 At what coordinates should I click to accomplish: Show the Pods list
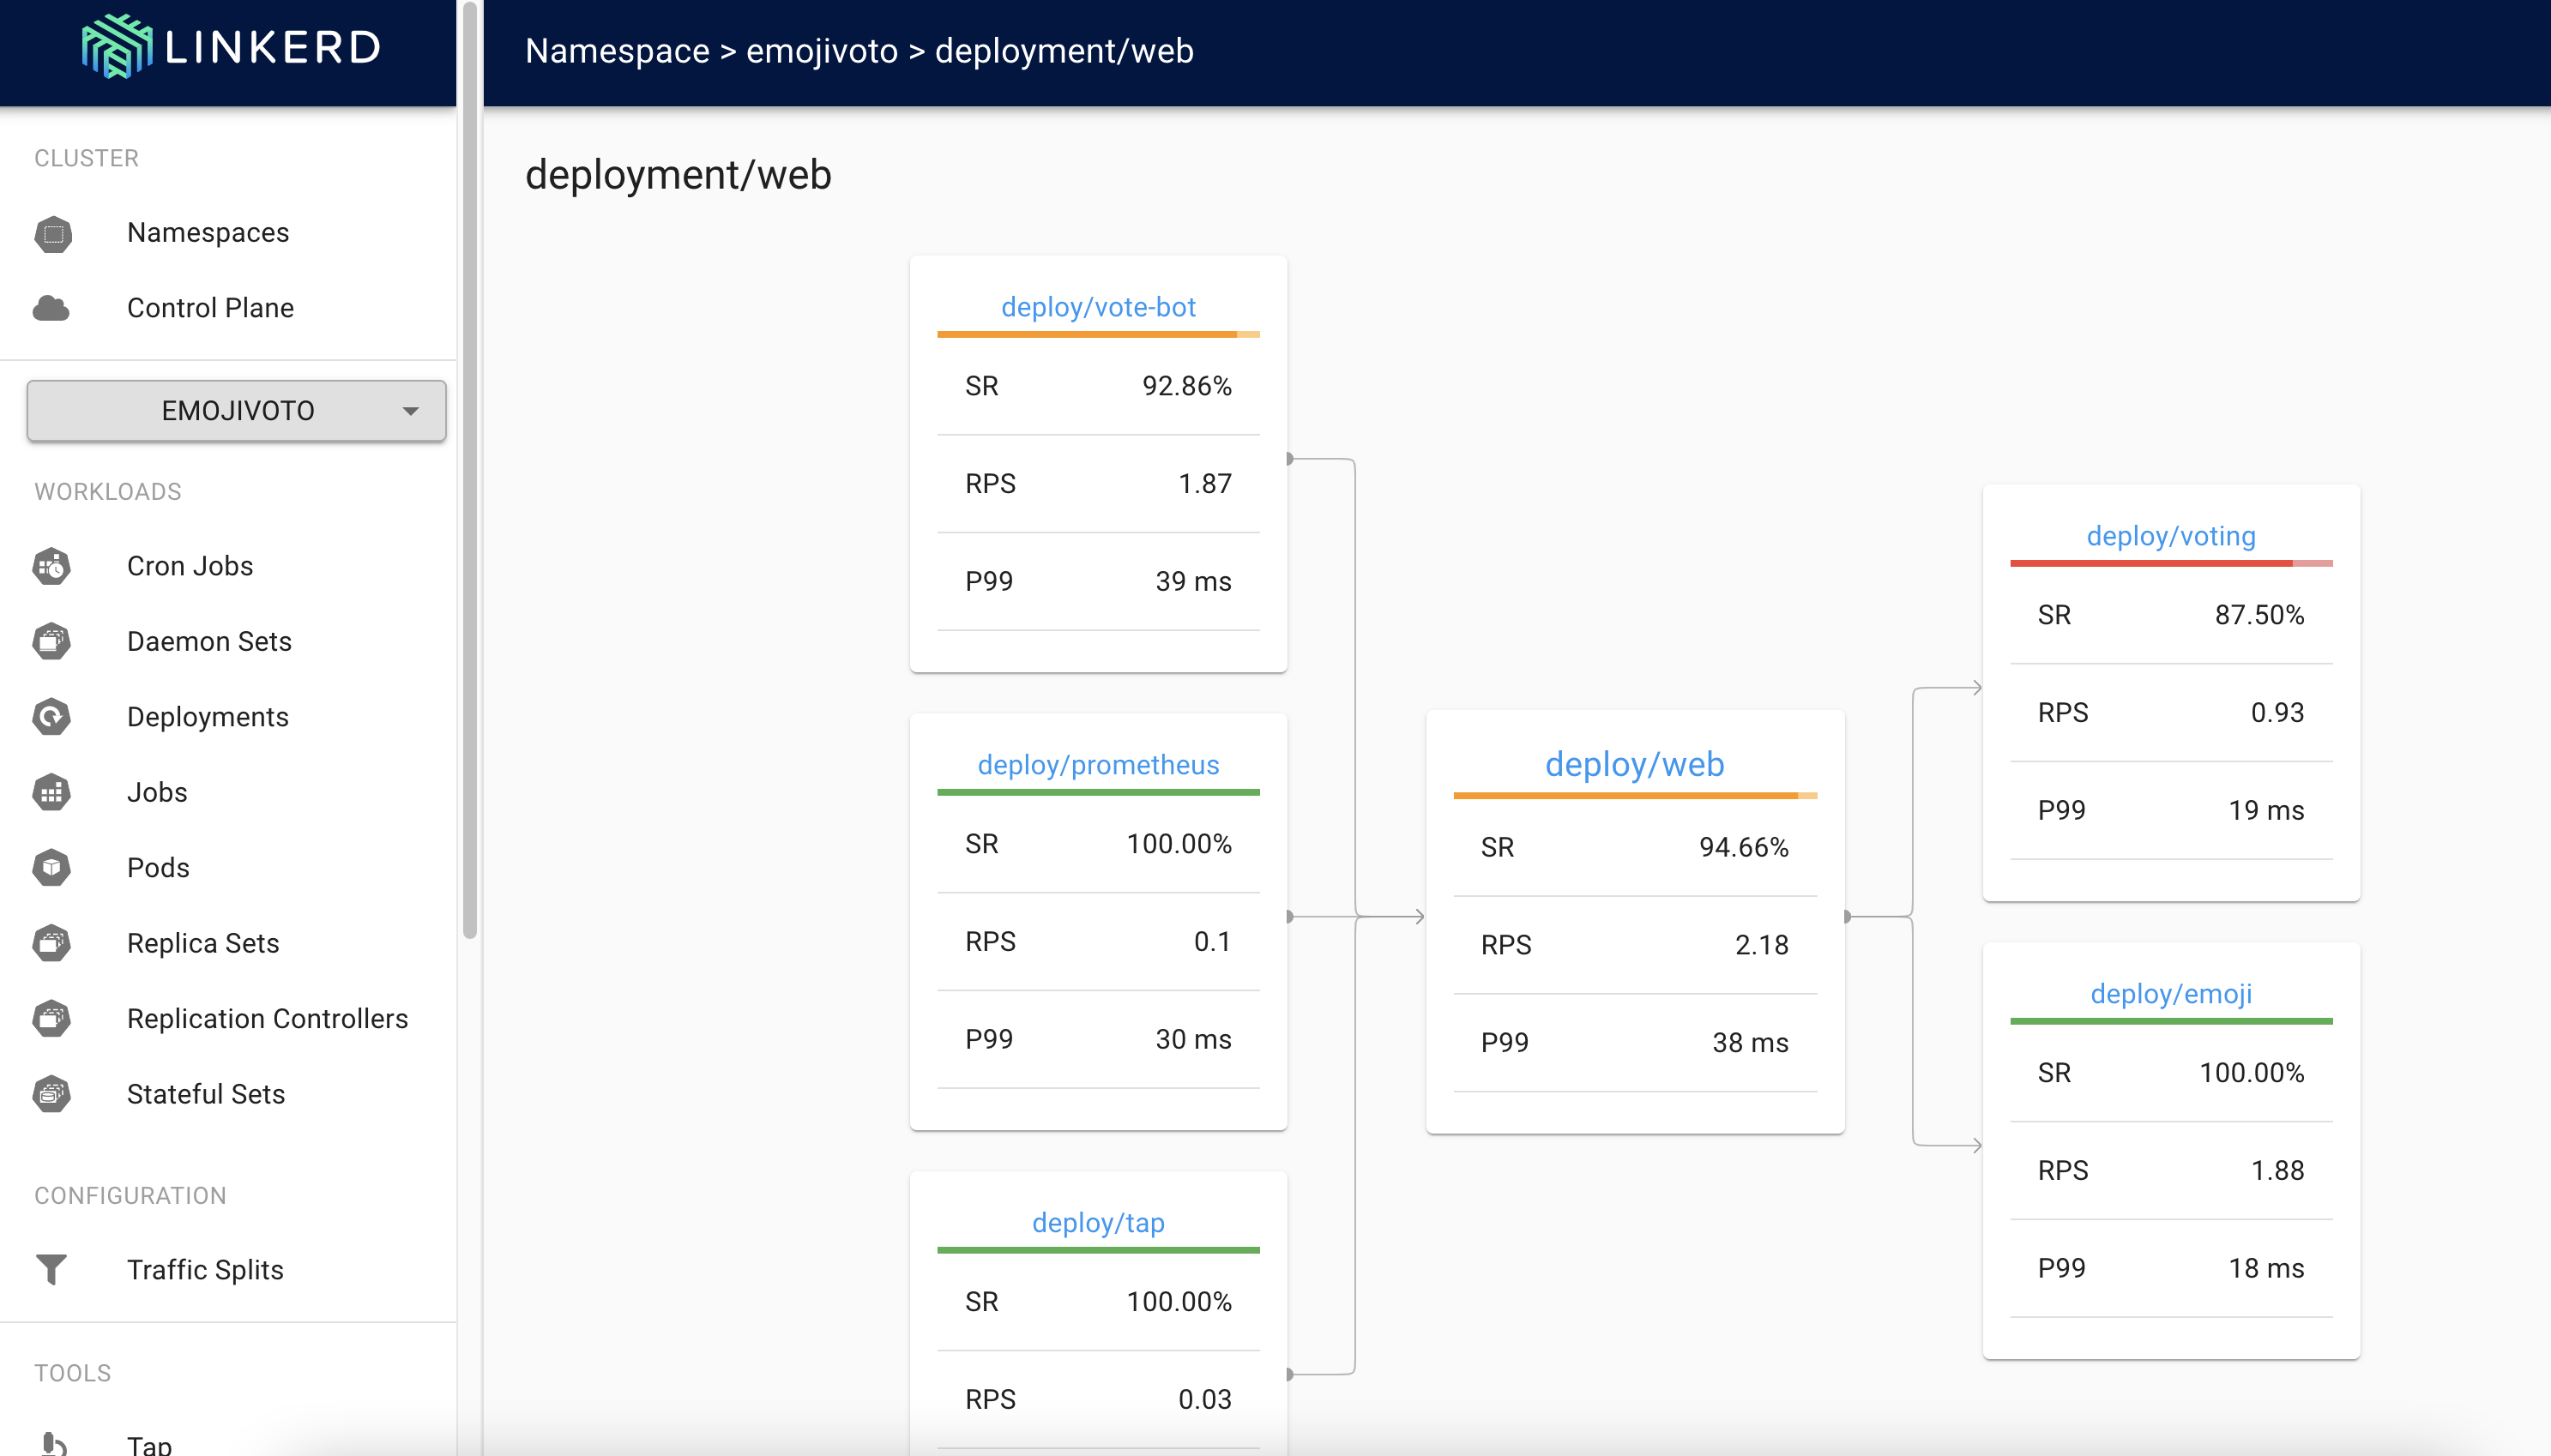pos(158,868)
